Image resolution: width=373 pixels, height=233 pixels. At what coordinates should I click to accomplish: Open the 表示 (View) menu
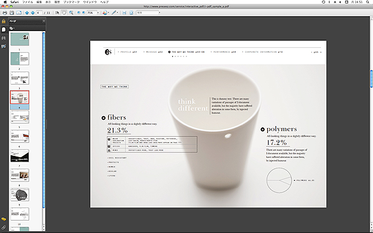[48, 2]
